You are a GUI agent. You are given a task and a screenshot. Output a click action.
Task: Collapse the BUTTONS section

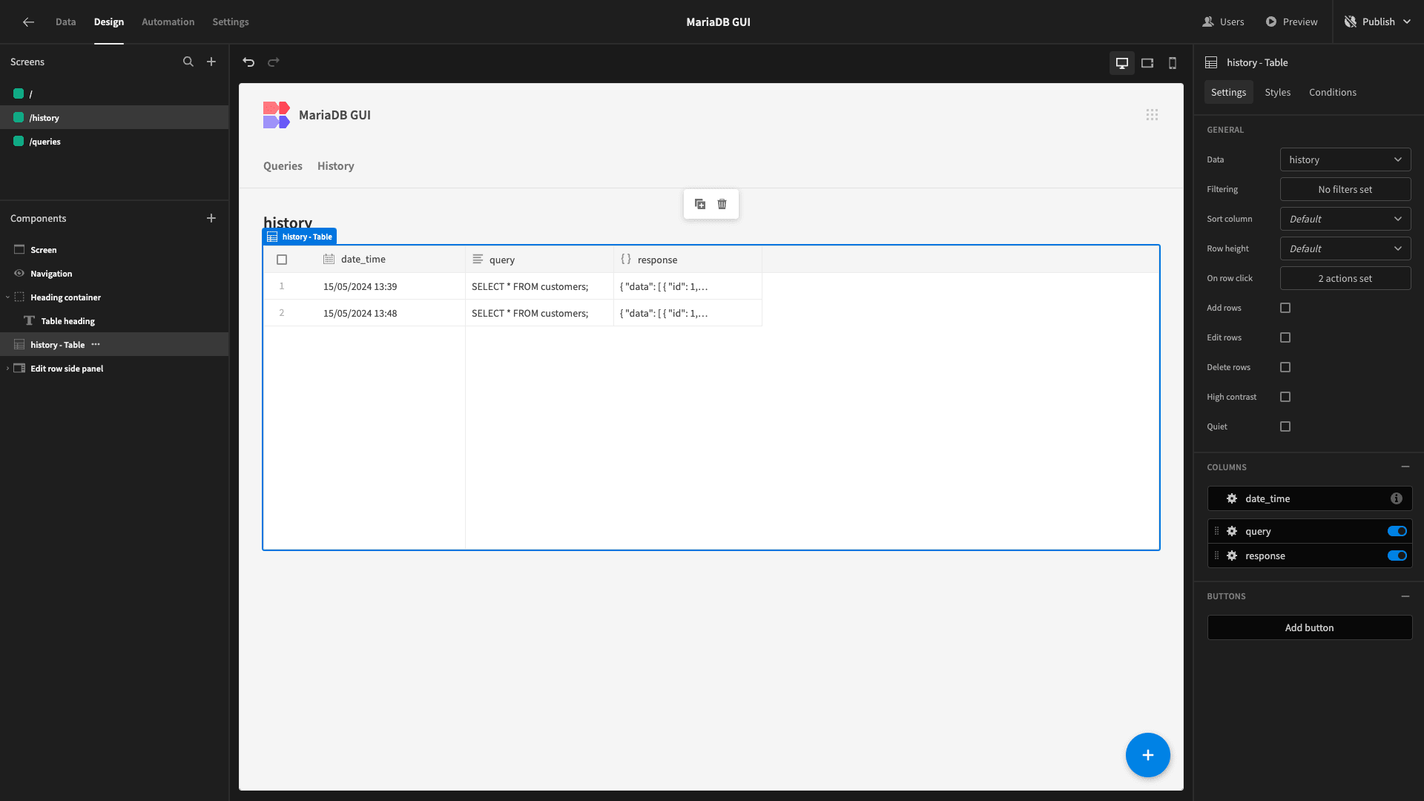pyautogui.click(x=1405, y=596)
